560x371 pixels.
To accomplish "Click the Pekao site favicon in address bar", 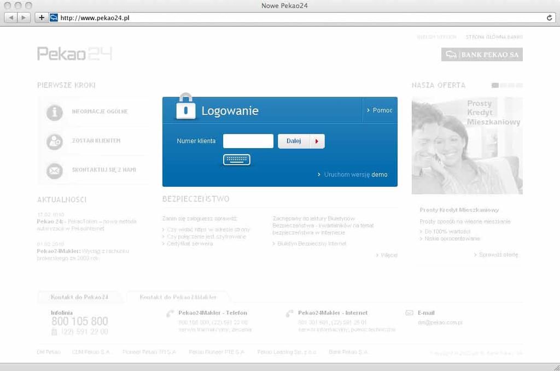I will click(x=54, y=17).
